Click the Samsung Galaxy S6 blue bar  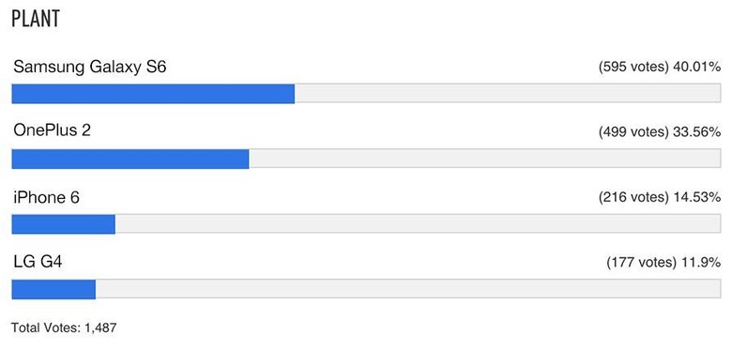pos(153,93)
